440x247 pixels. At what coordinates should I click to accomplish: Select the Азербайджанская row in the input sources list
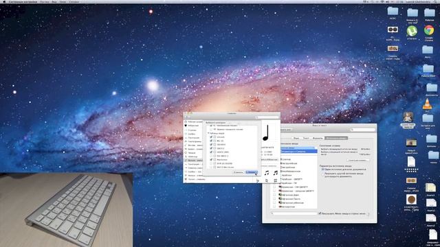click(x=298, y=171)
